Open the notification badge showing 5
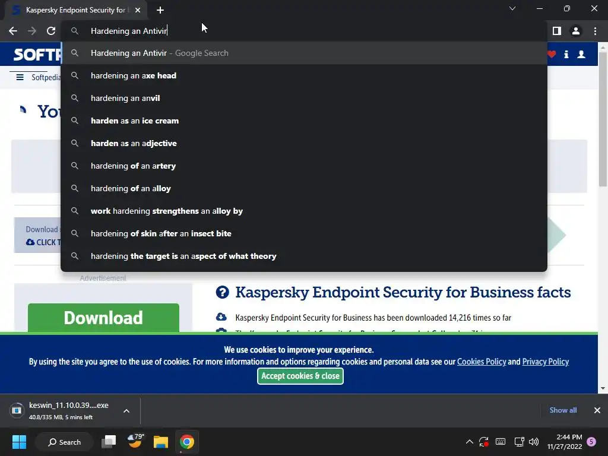Image resolution: width=608 pixels, height=456 pixels. tap(591, 442)
